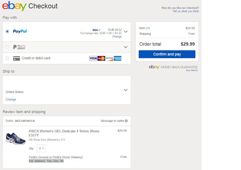
Task: Click the Visa card logo
Action: pyautogui.click(x=93, y=58)
